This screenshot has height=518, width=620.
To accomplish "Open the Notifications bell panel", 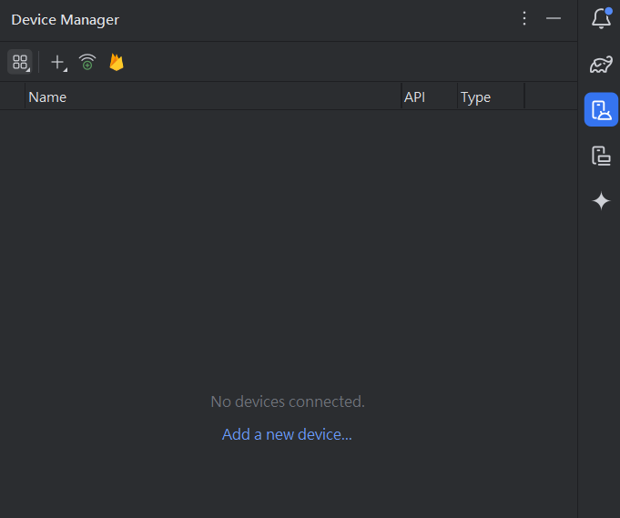I will (x=601, y=18).
